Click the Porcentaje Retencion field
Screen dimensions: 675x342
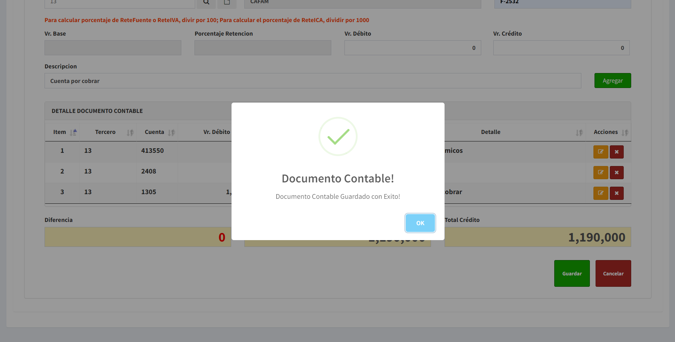[263, 48]
